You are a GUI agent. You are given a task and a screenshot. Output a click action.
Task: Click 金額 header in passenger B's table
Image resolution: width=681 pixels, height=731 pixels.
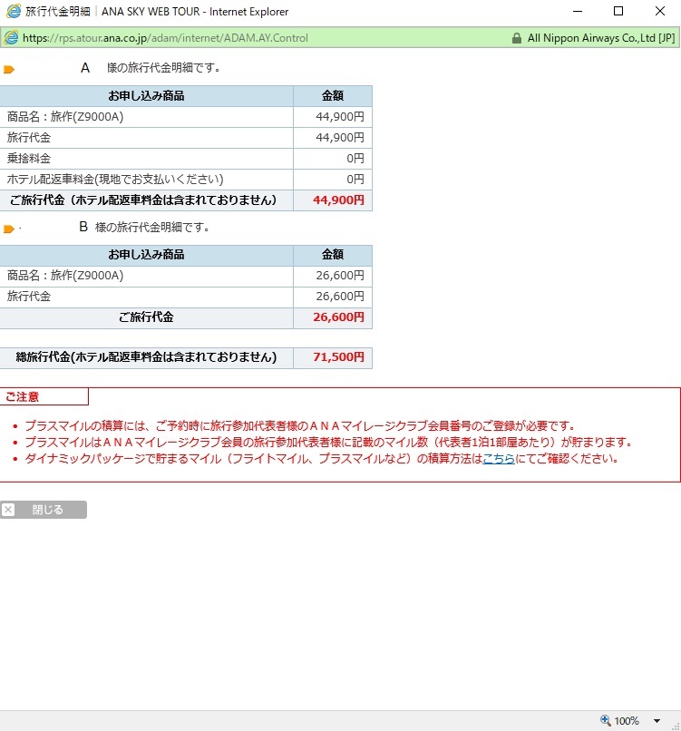tap(333, 255)
